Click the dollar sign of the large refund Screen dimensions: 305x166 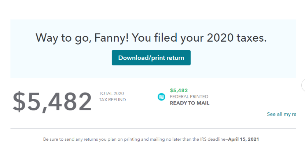[x=19, y=101]
